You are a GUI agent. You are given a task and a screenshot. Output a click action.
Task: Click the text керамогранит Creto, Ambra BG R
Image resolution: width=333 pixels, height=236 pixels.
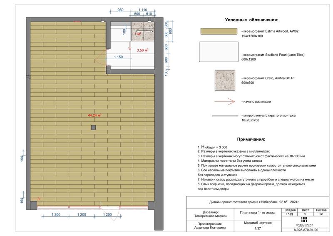[x=267, y=78]
